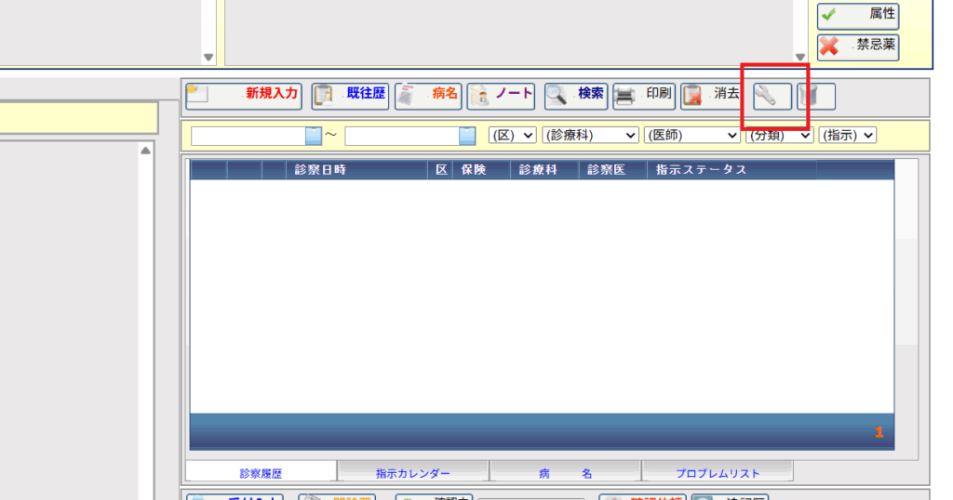The height and width of the screenshot is (500, 953).
Task: Click the 属性 attributes button
Action: tap(858, 15)
